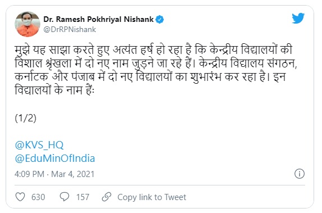Click the 4:09 PM timestamp
Image resolution: width=322 pixels, height=213 pixels.
pyautogui.click(x=29, y=174)
